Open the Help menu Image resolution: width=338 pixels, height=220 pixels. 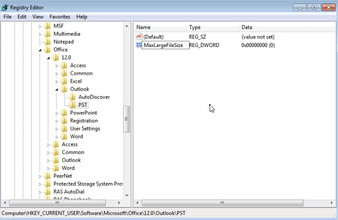[82, 17]
